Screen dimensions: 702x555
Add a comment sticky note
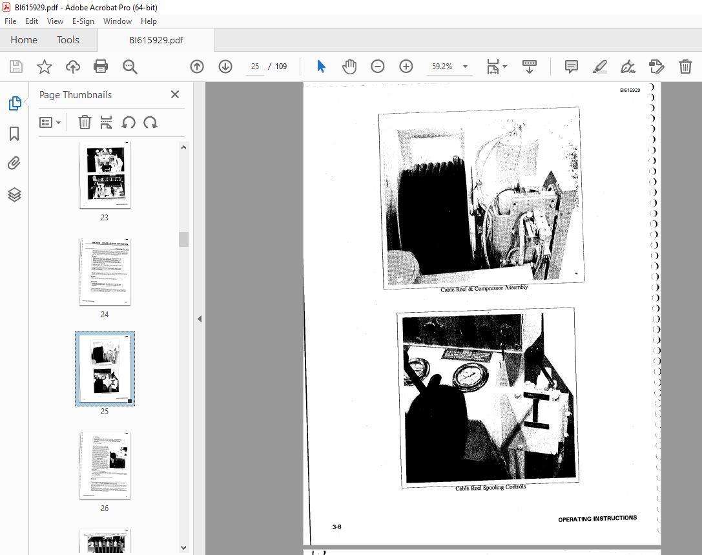click(571, 67)
